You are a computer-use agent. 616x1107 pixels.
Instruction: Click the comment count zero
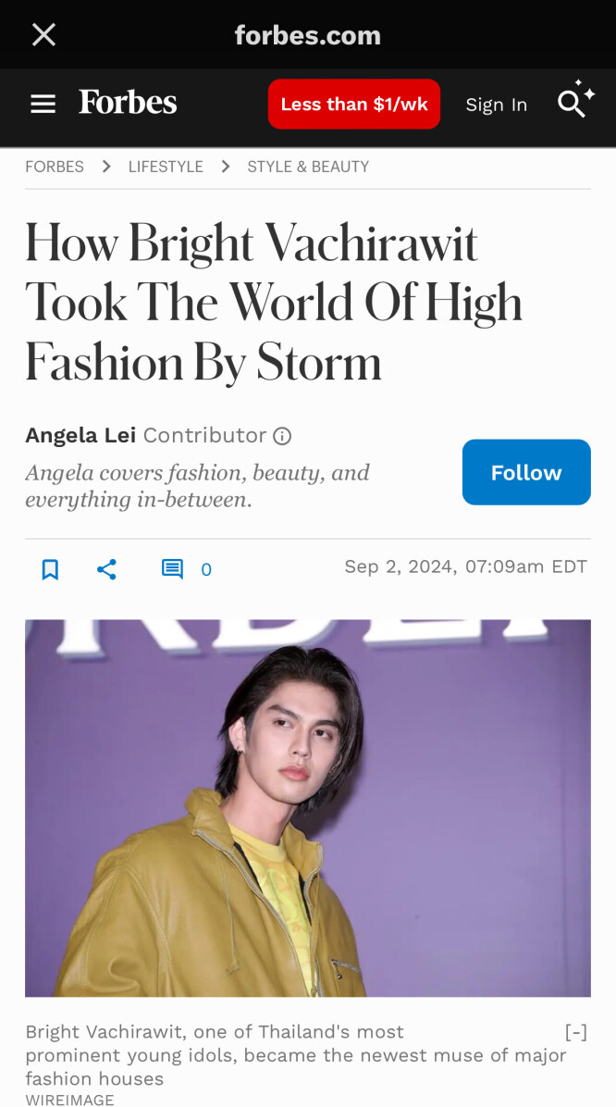point(206,570)
